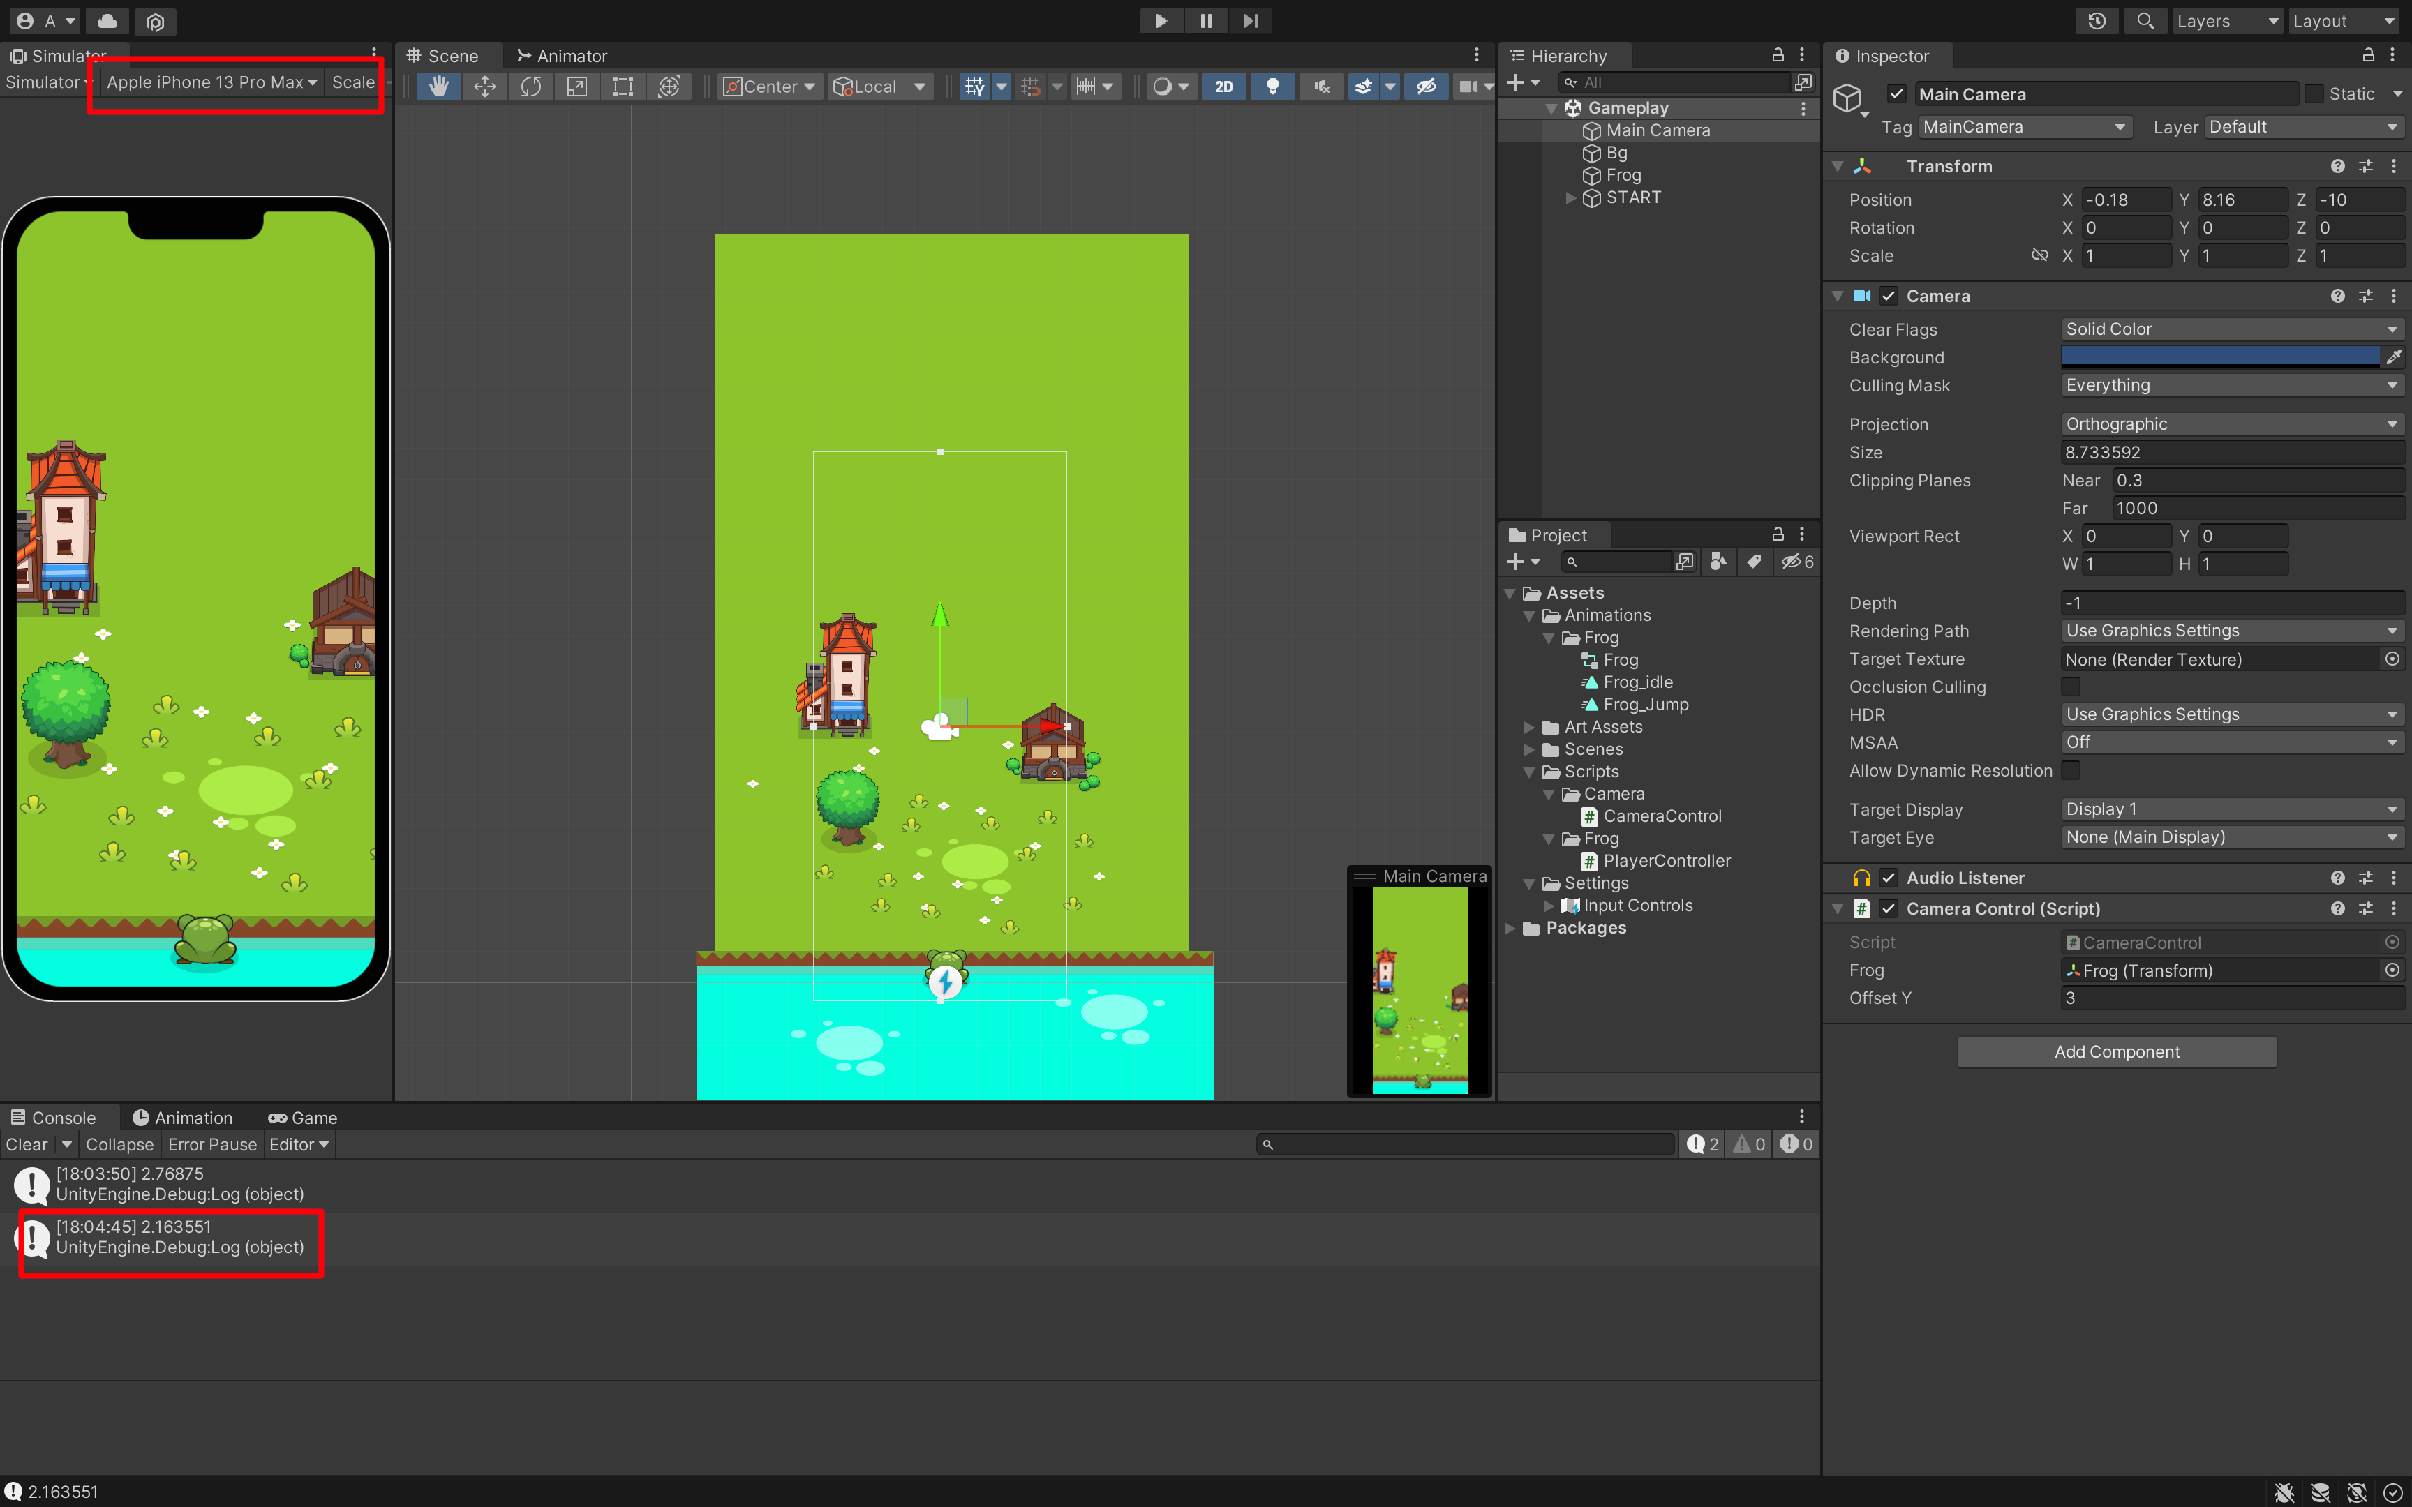Expand the Art Assets folder
Viewport: 2412px width, 1507px height.
(x=1530, y=728)
